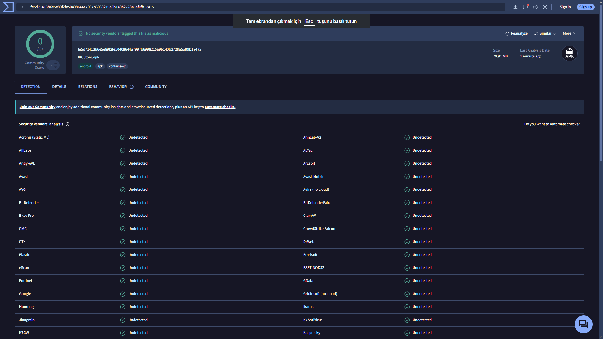Toggle the light theme sun icon

(545, 7)
